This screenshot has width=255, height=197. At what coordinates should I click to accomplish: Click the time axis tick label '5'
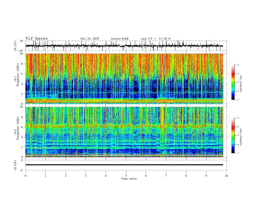(x=126, y=176)
